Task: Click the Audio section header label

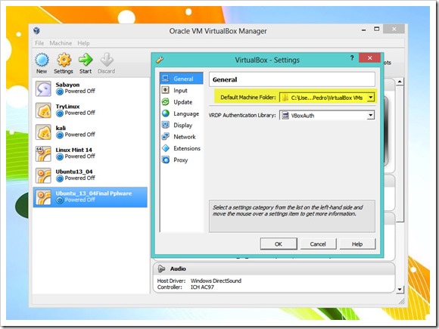Action: (x=178, y=268)
